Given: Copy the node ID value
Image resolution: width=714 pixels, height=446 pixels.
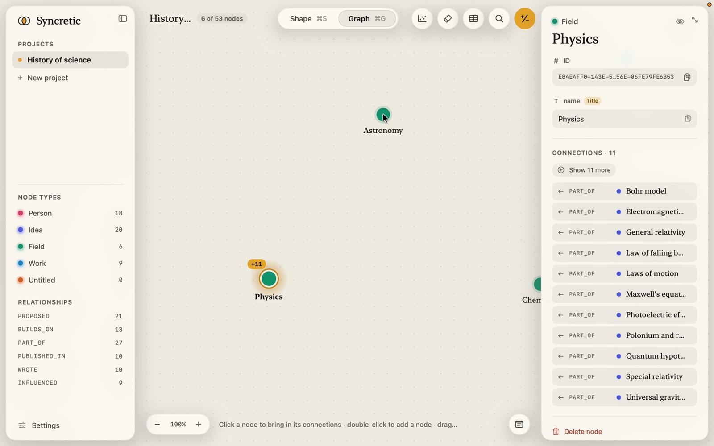Looking at the screenshot, I should pyautogui.click(x=687, y=77).
